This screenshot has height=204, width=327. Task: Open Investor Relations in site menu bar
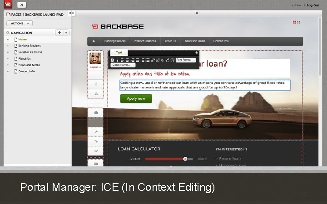click(x=145, y=41)
